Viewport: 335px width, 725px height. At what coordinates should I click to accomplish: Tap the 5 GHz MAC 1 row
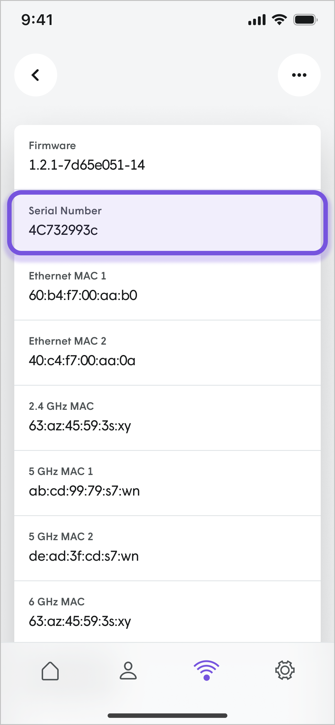pyautogui.click(x=168, y=483)
